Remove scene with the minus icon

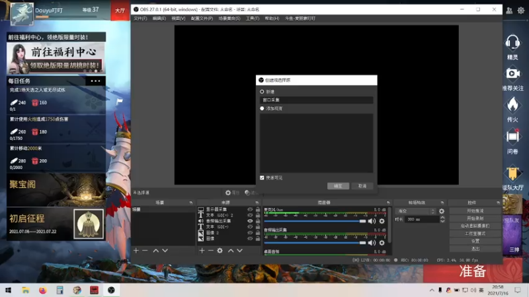click(x=145, y=251)
